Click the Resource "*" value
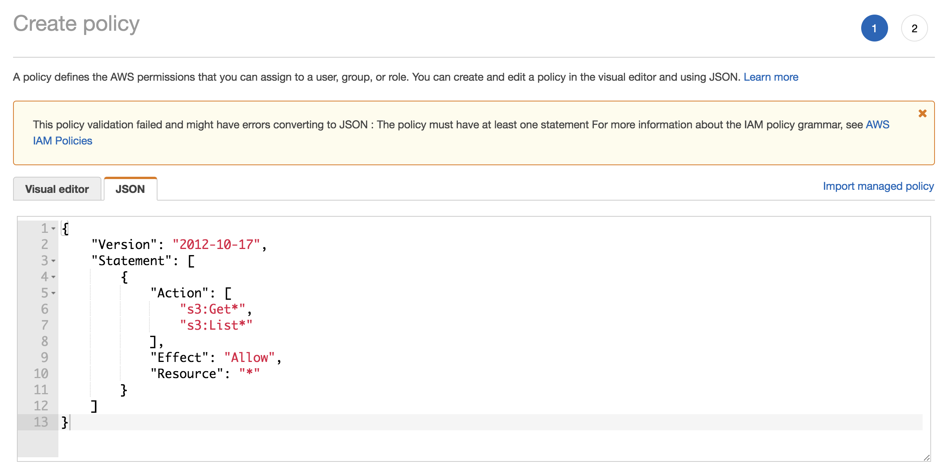Viewport: 938px width, 468px height. (x=249, y=373)
